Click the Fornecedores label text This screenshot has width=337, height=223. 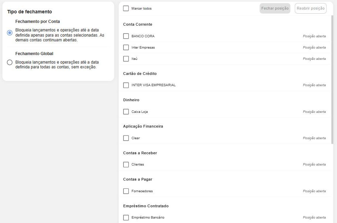click(x=142, y=191)
